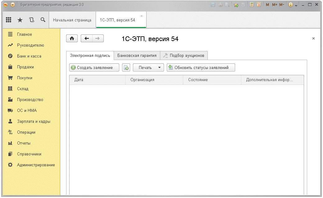The height and width of the screenshot is (198, 323).
Task: Open the Банк и касса section
Action: 31,56
